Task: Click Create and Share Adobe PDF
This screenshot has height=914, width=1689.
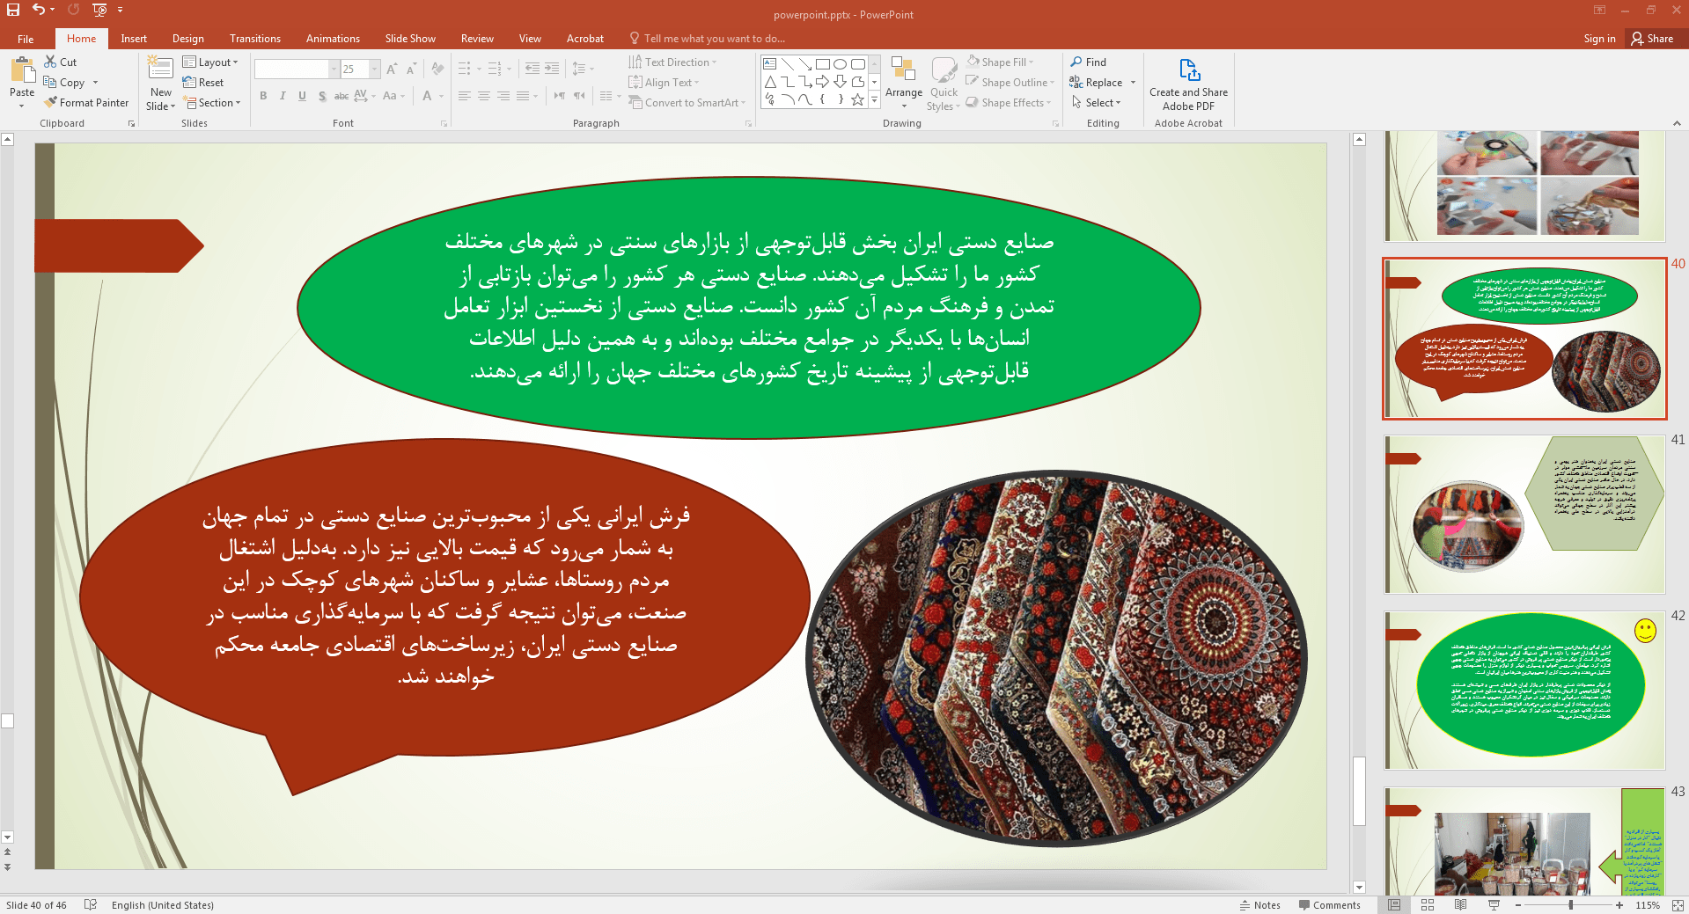Action: click(x=1188, y=84)
